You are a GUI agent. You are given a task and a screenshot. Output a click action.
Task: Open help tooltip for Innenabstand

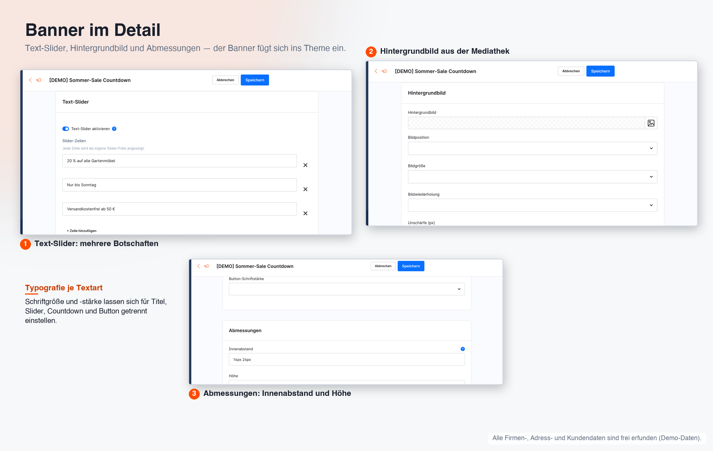click(463, 349)
